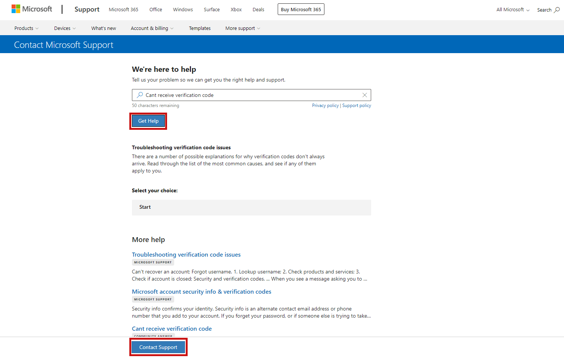Click the Get Help button

tap(148, 121)
